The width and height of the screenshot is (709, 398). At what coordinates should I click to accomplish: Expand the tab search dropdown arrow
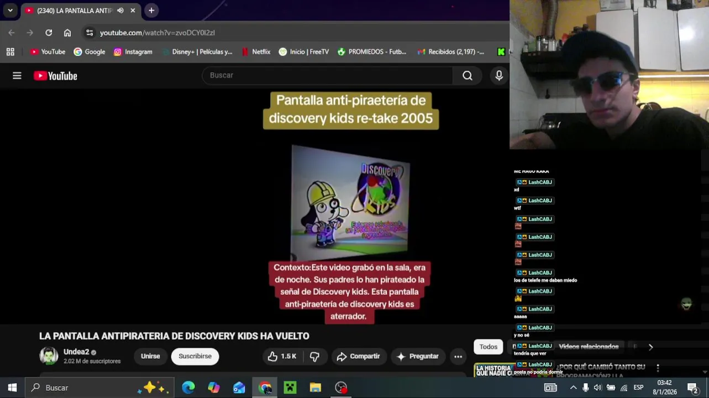coord(10,11)
